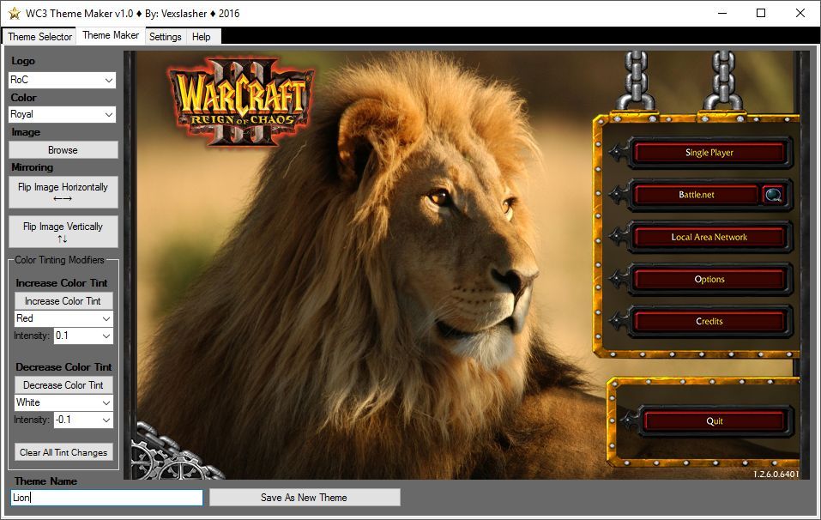This screenshot has height=520, width=821.
Task: Open the Settings tab
Action: point(165,37)
